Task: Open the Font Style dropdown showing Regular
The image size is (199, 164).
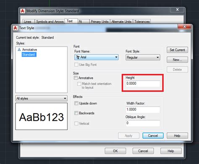Action: tap(143, 57)
